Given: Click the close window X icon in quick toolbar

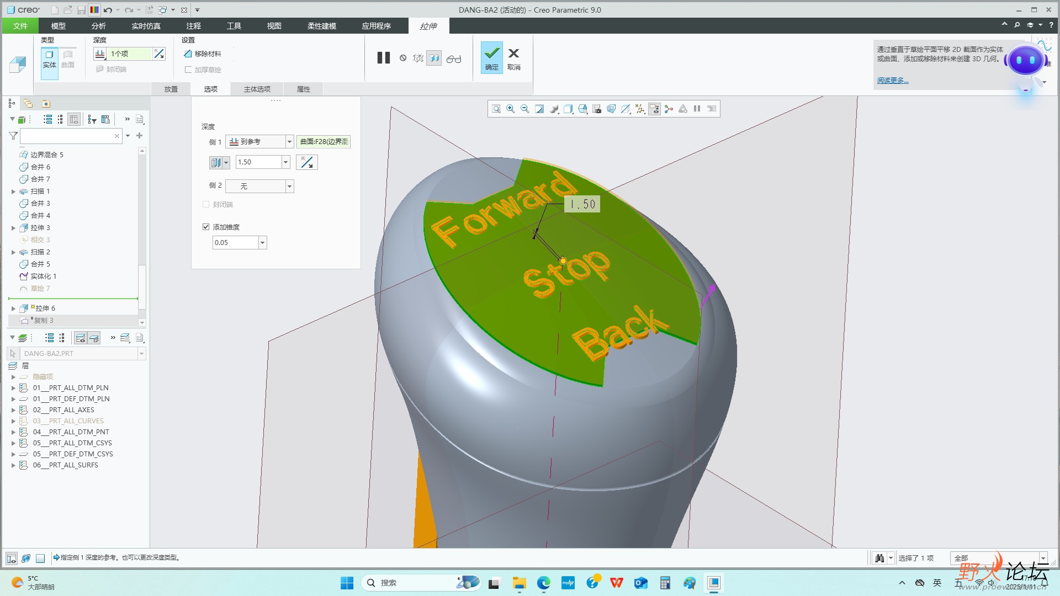Looking at the screenshot, I should (x=184, y=10).
